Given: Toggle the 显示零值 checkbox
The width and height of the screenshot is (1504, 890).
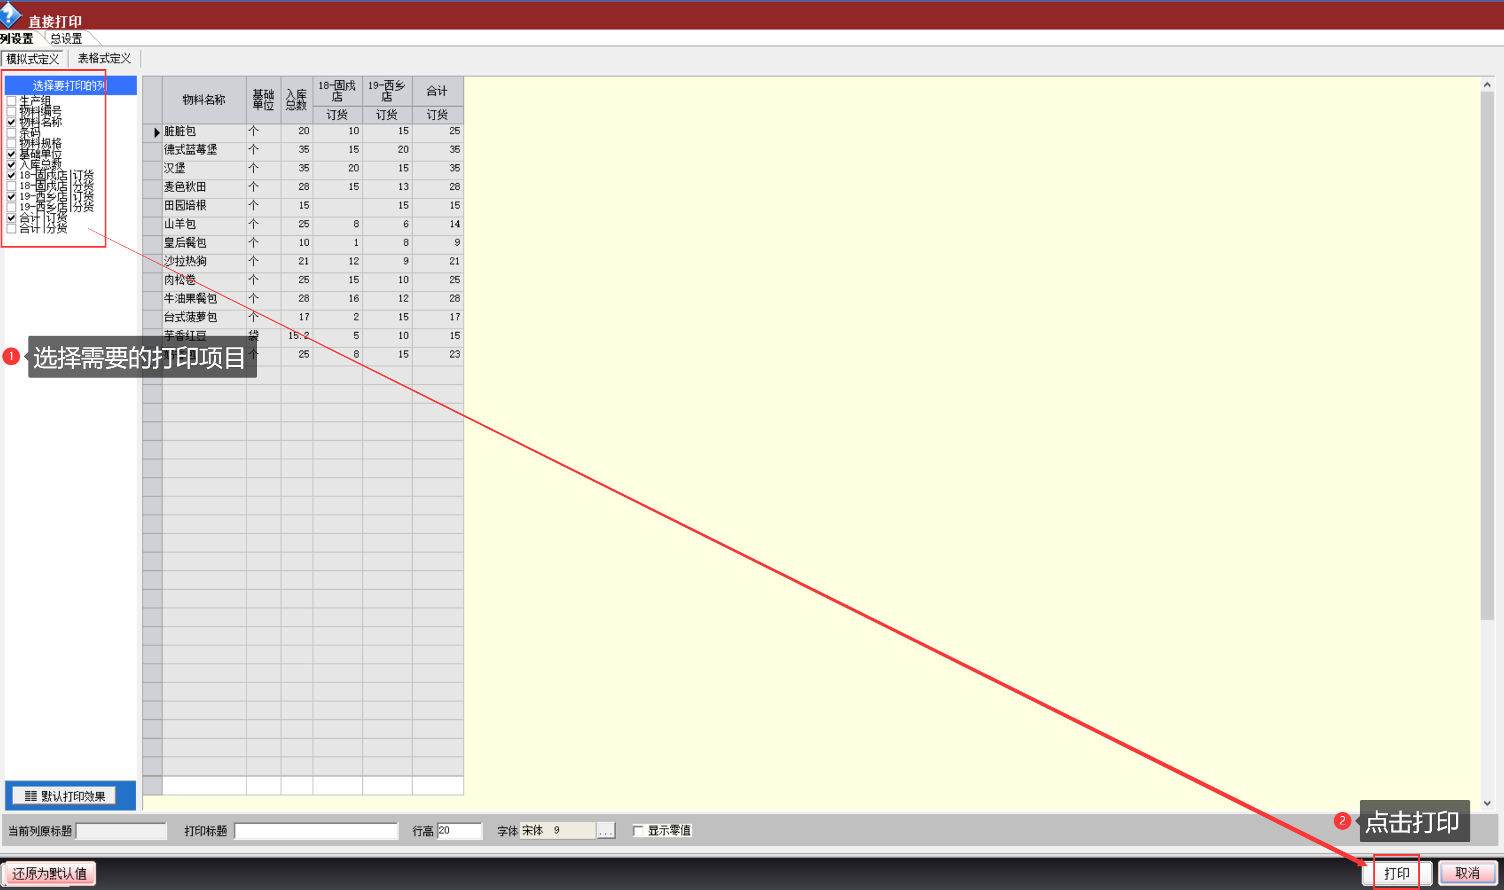Looking at the screenshot, I should pyautogui.click(x=638, y=831).
